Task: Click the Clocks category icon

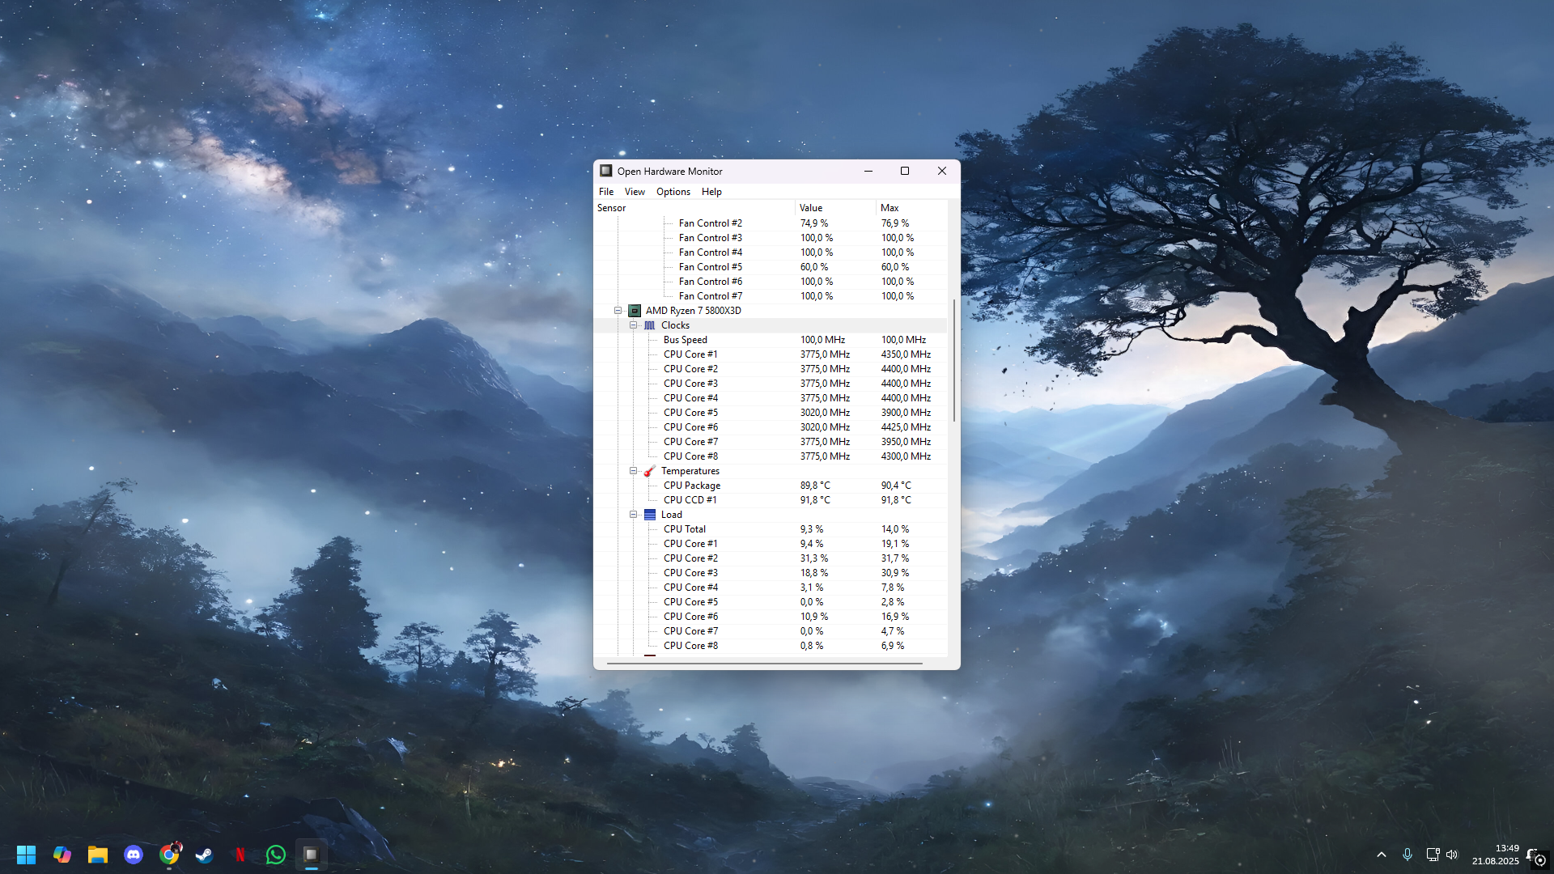Action: coord(650,325)
